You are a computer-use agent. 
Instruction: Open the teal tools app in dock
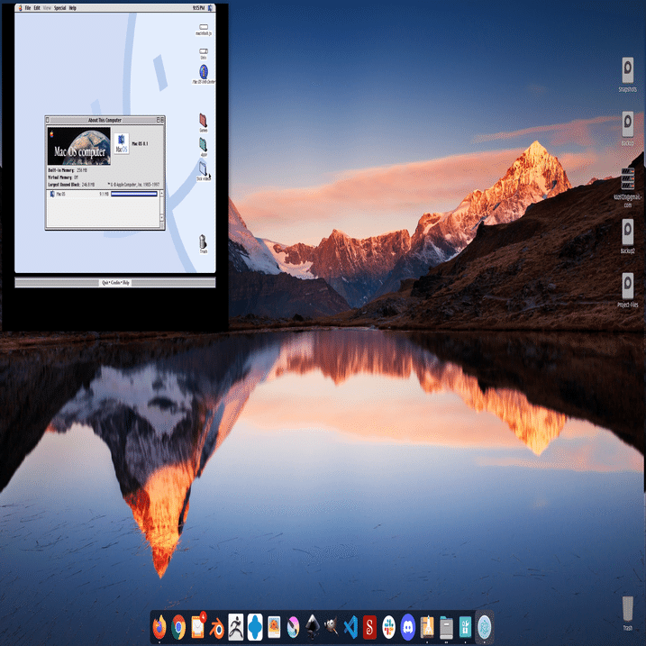coord(465,627)
